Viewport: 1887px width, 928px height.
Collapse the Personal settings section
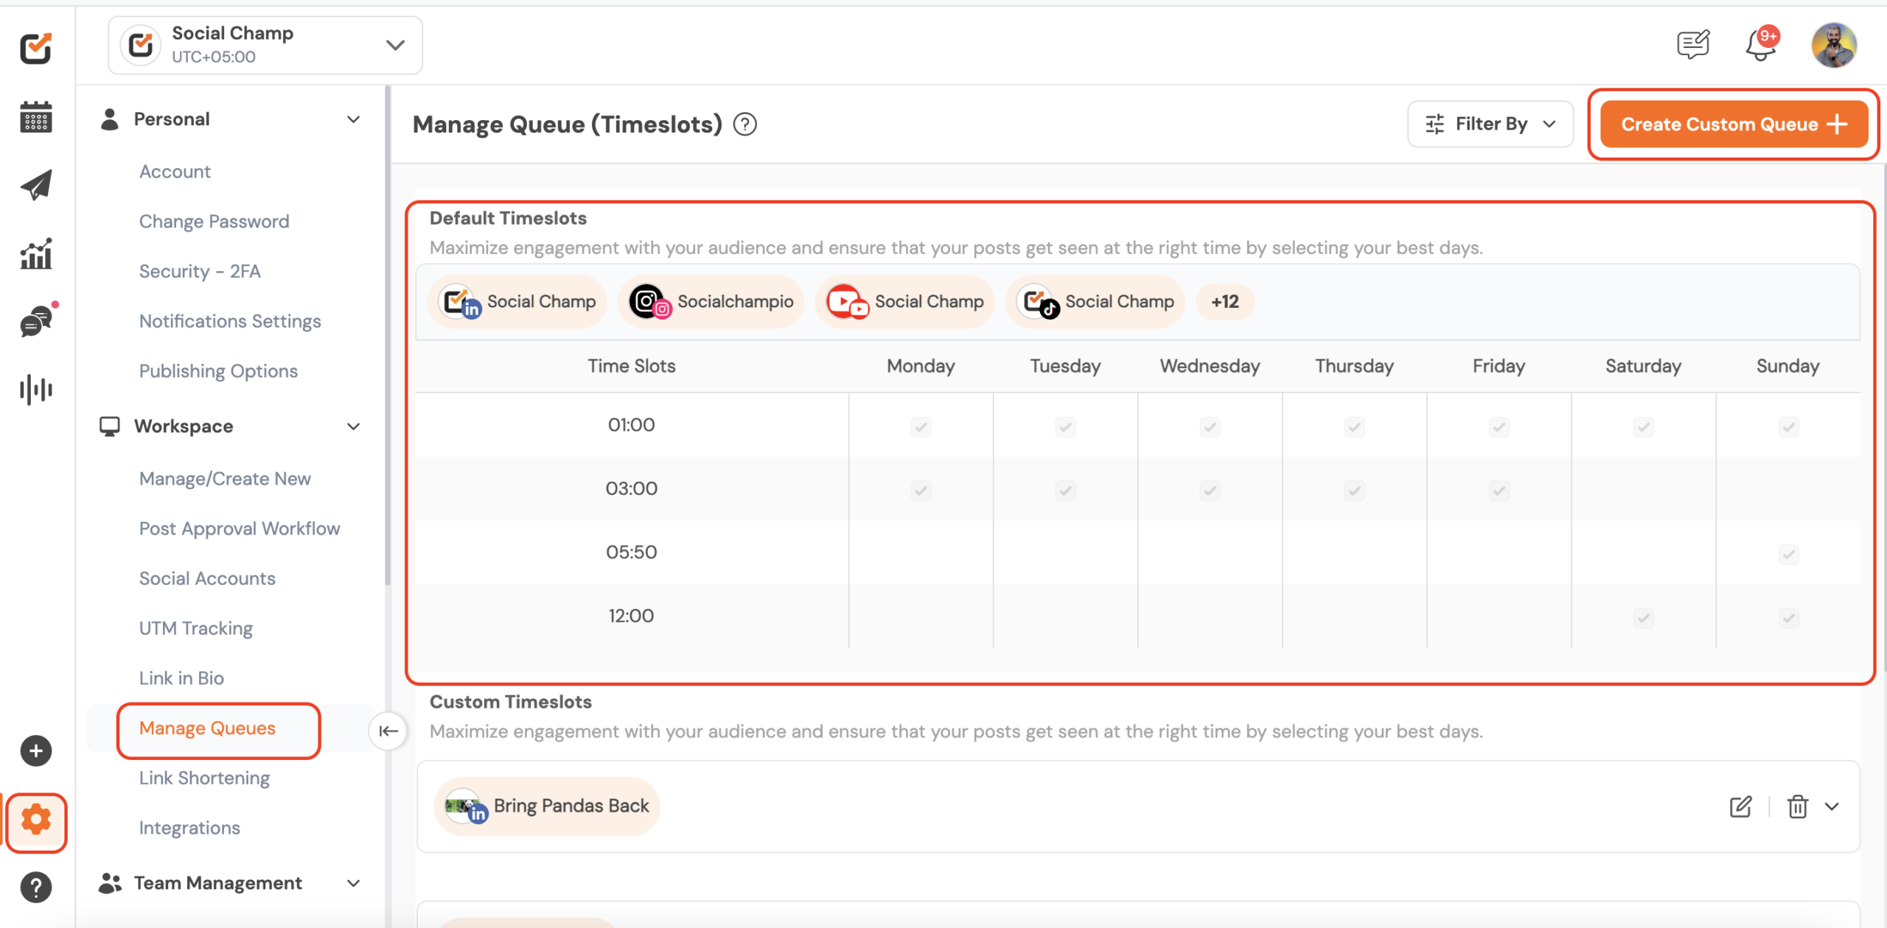[353, 119]
